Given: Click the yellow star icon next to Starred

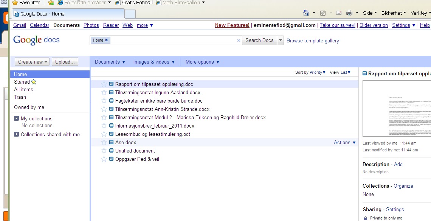Looking at the screenshot, I should (34, 82).
